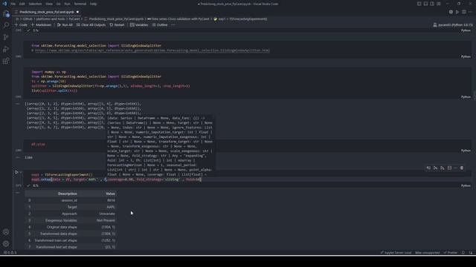Image resolution: width=476 pixels, height=267 pixels.
Task: Open the sktime SlidingWindowSplitter documentation link
Action: click(152, 50)
